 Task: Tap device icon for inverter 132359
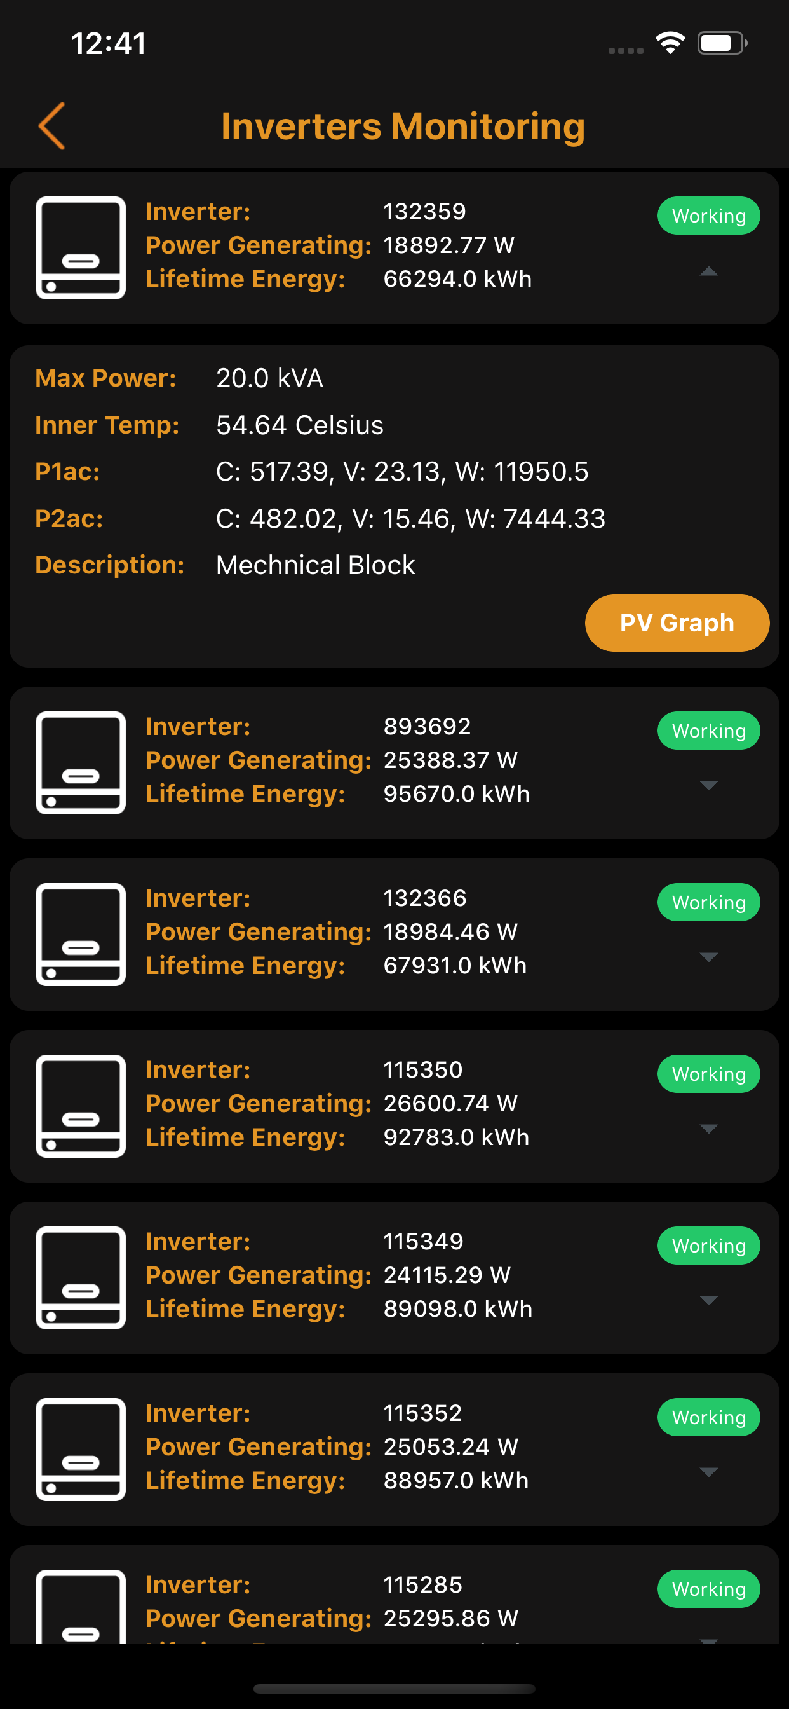[x=81, y=247]
